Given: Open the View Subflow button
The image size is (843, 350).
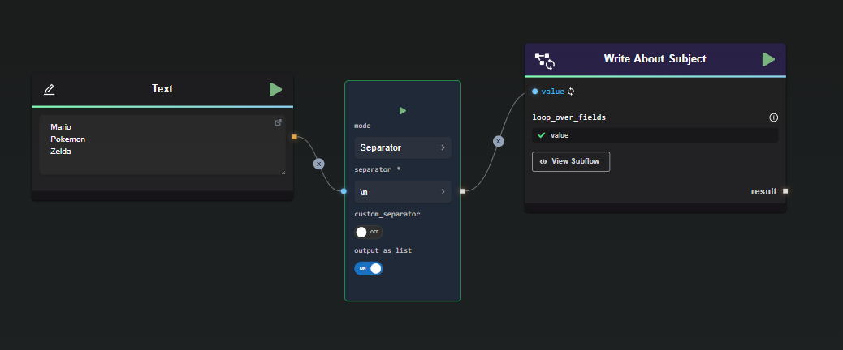Looking at the screenshot, I should point(570,161).
